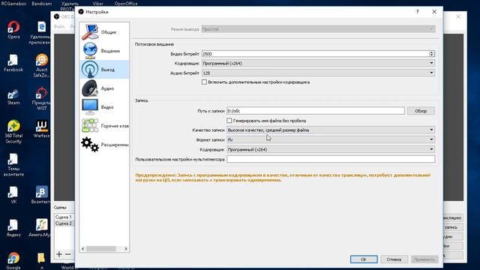480x270 pixels.
Task: Open the VK desktop shortcut
Action: [13, 195]
